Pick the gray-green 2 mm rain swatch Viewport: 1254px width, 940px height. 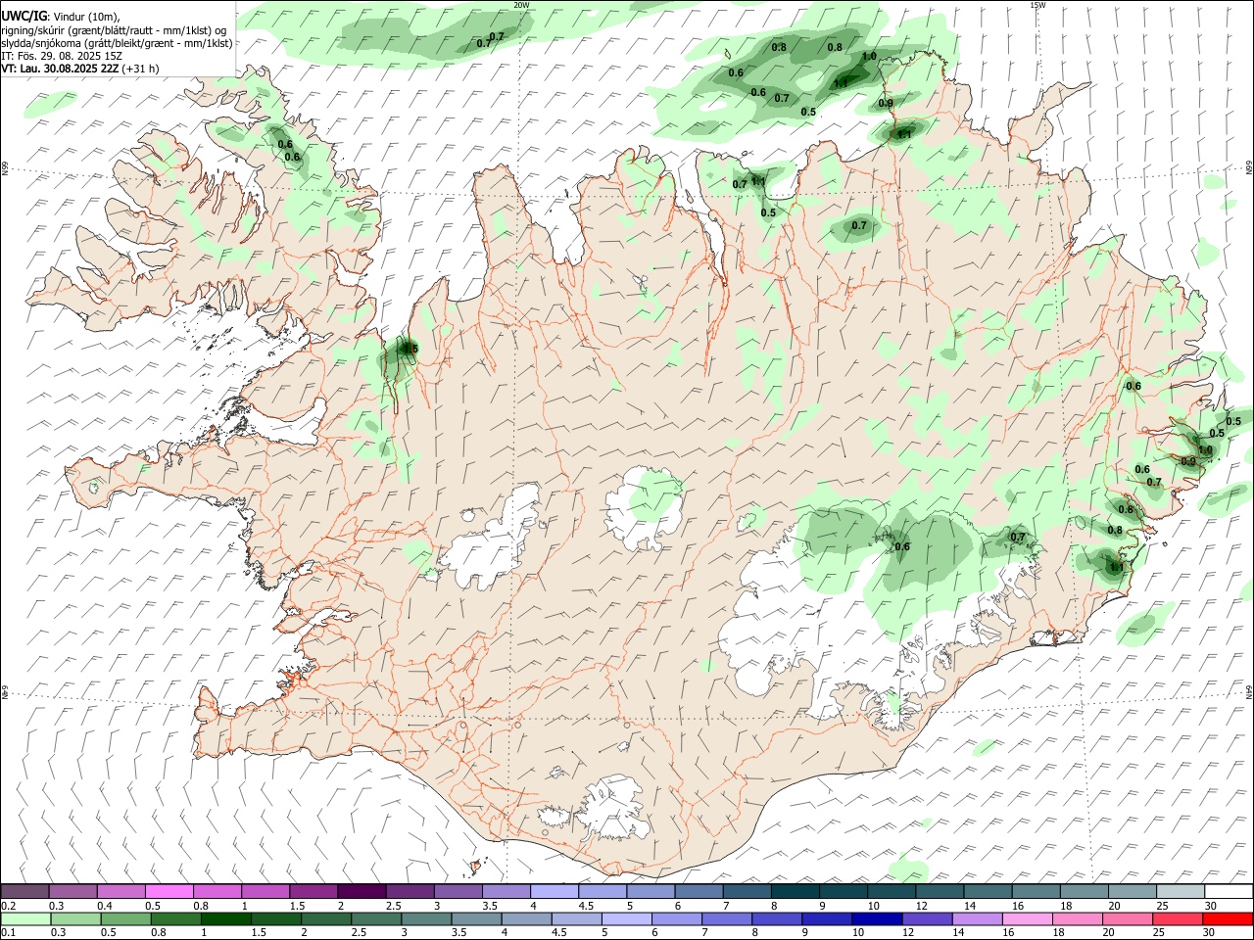325,919
